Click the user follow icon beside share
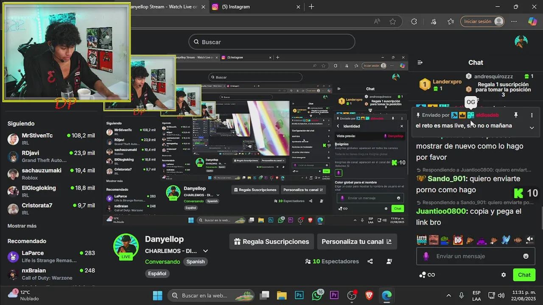 point(389,261)
